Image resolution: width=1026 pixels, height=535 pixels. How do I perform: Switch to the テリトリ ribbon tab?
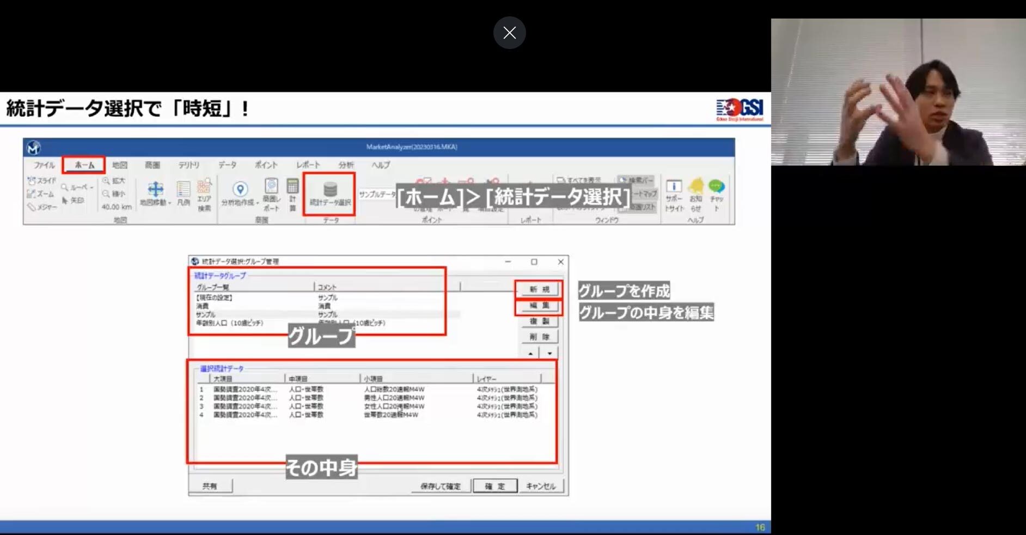(x=189, y=165)
